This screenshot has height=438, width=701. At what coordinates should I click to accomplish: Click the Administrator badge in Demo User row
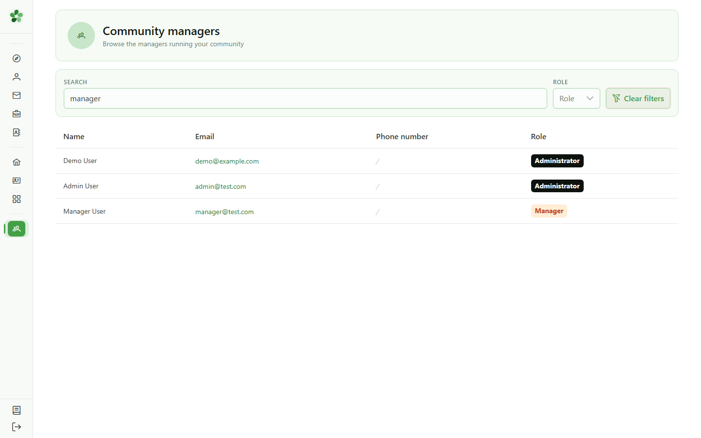tap(557, 161)
